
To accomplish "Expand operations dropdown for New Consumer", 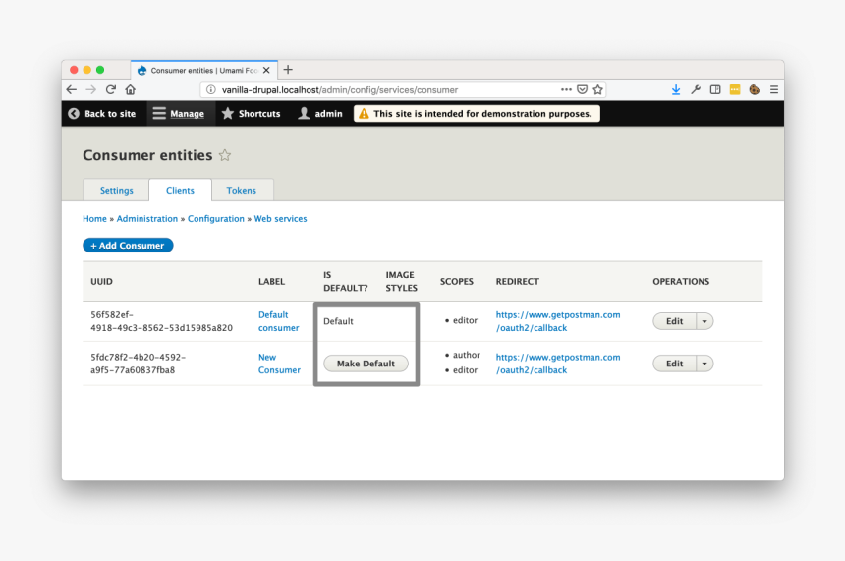I will tap(704, 364).
